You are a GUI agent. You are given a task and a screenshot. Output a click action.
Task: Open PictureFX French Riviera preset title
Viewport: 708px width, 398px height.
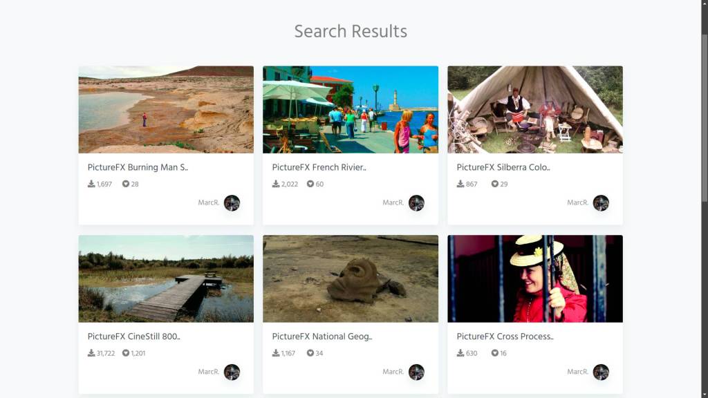click(319, 167)
